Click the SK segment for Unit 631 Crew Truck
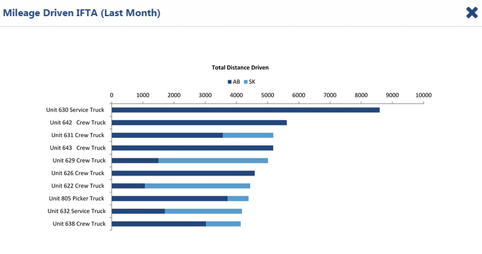Image resolution: width=482 pixels, height=254 pixels. [248, 135]
